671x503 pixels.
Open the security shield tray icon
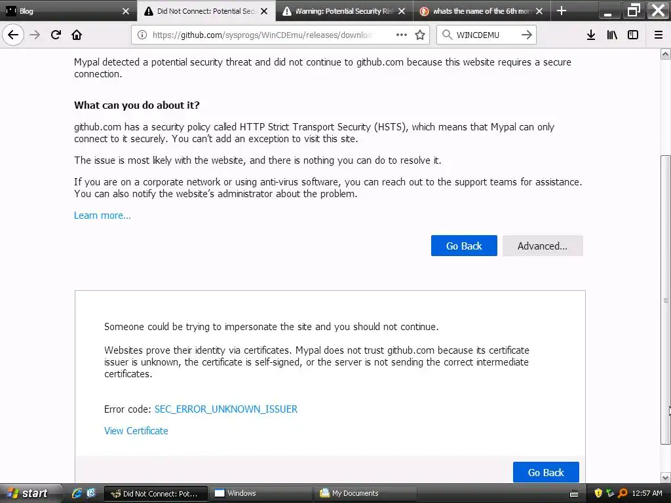tap(598, 493)
